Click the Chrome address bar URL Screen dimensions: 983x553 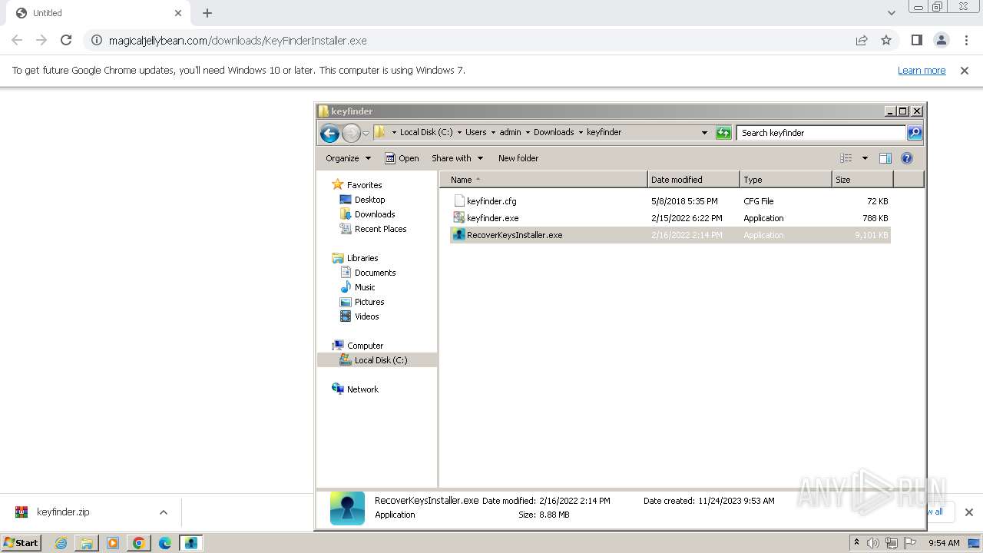click(x=237, y=41)
